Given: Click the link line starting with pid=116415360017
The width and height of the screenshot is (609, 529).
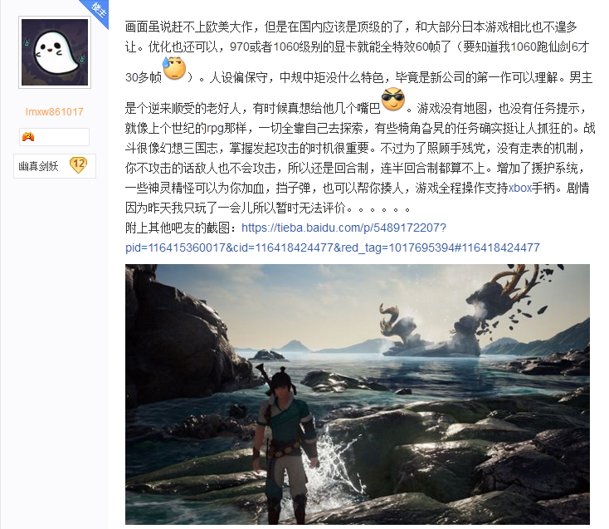Looking at the screenshot, I should pos(333,247).
